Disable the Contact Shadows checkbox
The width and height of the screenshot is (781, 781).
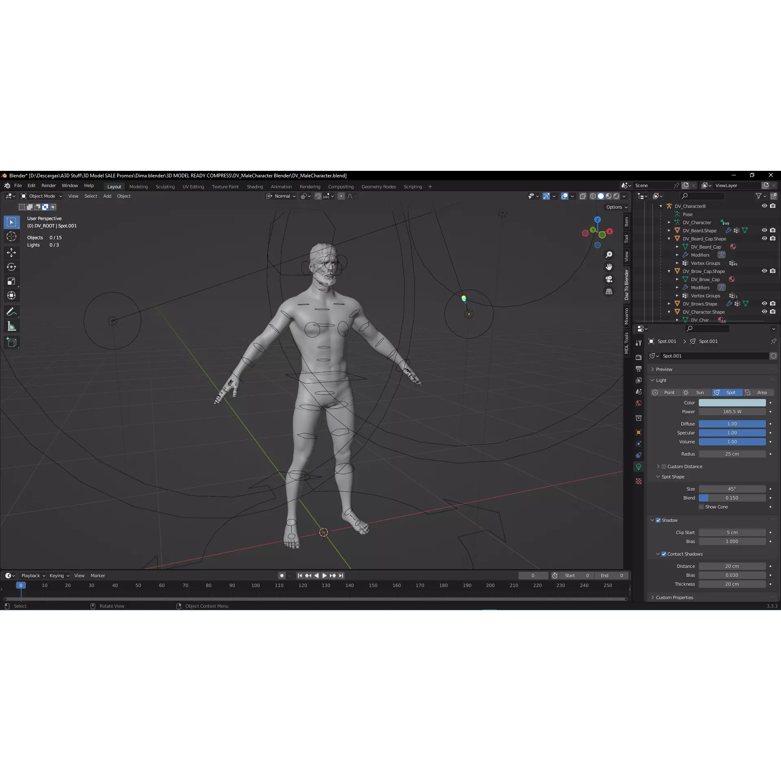663,554
